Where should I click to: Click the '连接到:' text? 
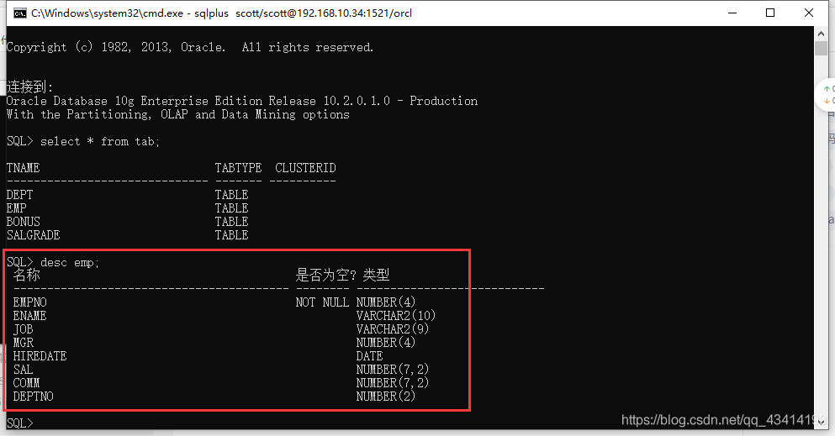29,87
